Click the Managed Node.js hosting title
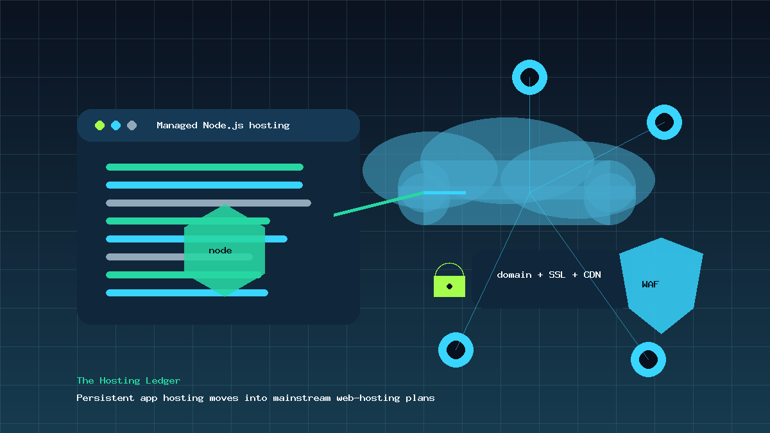Viewport: 770px width, 433px height. pyautogui.click(x=223, y=125)
